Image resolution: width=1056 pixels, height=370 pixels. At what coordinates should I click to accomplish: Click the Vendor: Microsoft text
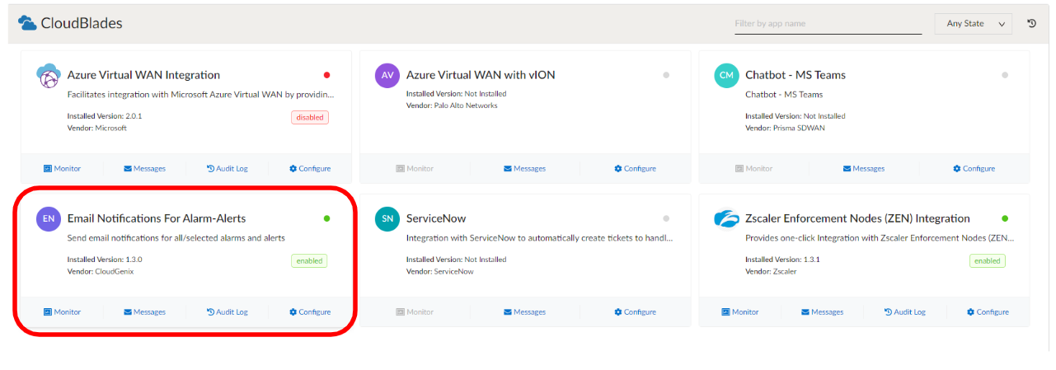point(97,128)
